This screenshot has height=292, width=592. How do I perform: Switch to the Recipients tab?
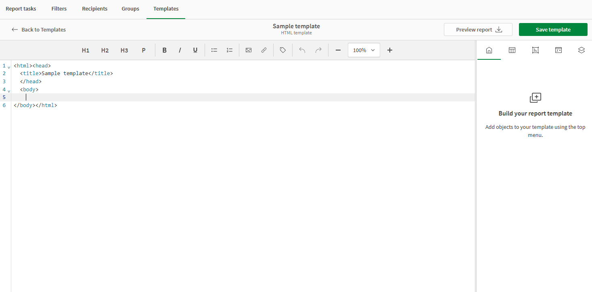94,8
